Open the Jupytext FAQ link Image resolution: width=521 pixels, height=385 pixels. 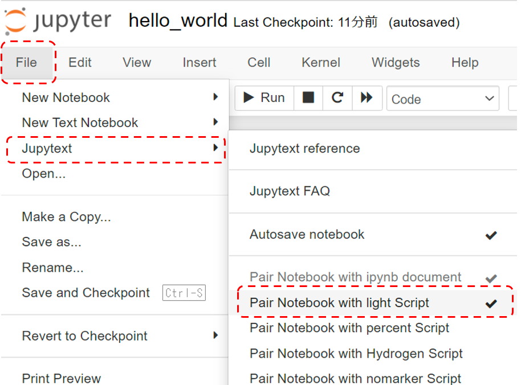pyautogui.click(x=373, y=191)
